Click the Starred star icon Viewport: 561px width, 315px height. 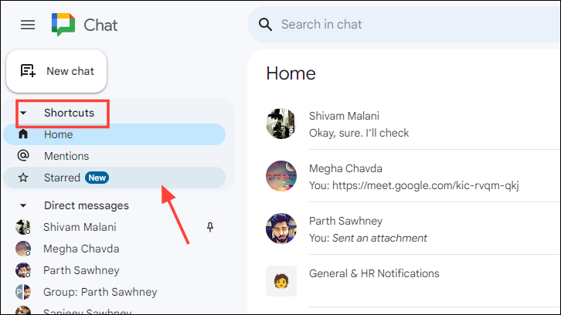coord(23,178)
